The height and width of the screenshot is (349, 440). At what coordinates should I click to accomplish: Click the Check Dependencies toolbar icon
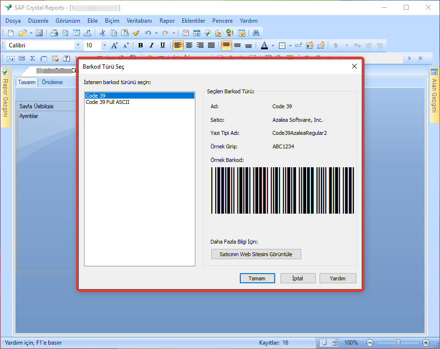pos(230,33)
